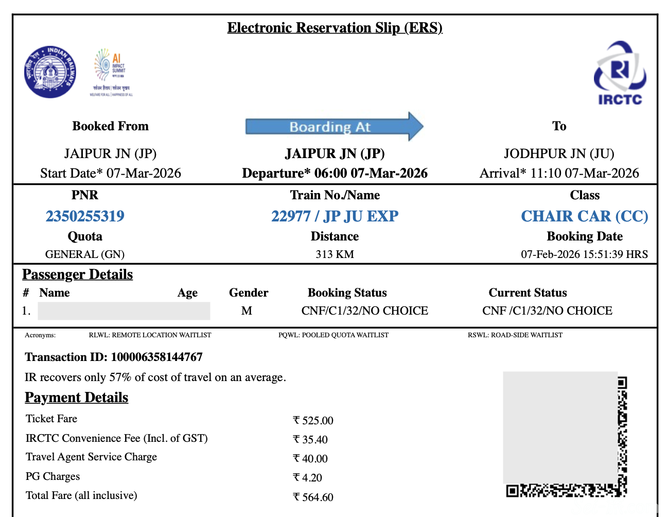Click train number 22977 / JP JU EXP
The width and height of the screenshot is (667, 517).
pos(335,216)
